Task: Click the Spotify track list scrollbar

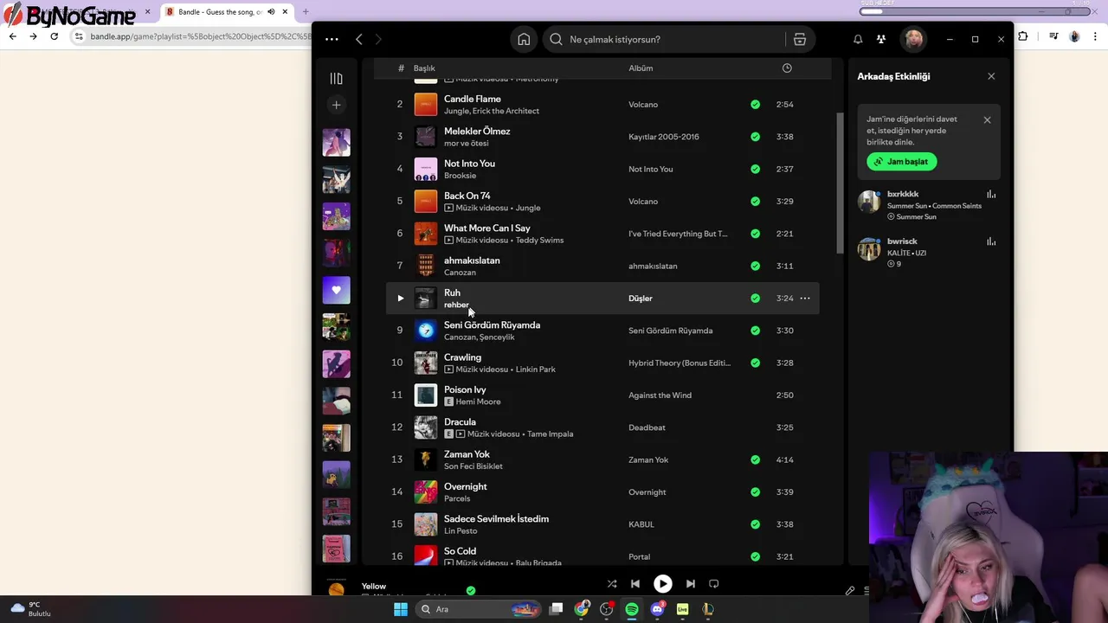Action: pyautogui.click(x=840, y=183)
